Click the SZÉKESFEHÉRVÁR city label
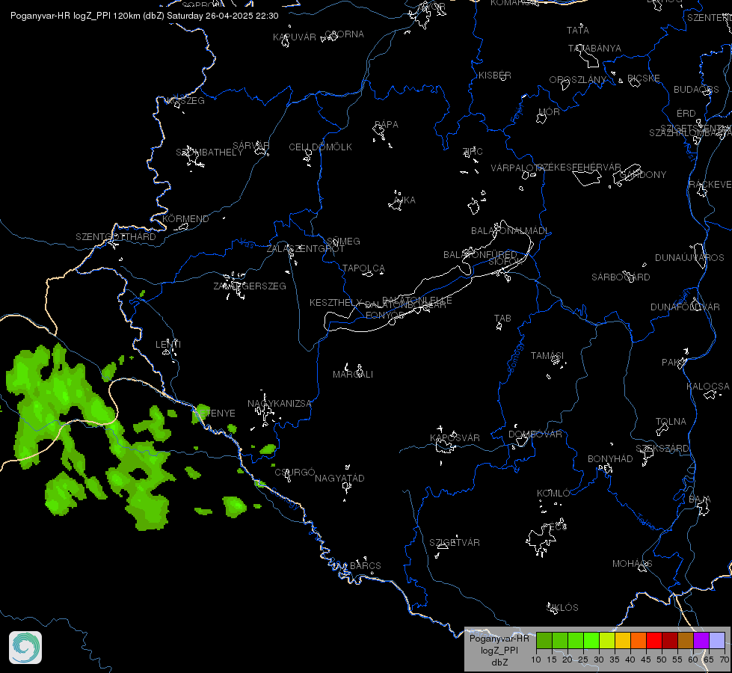The image size is (732, 673). point(579,168)
